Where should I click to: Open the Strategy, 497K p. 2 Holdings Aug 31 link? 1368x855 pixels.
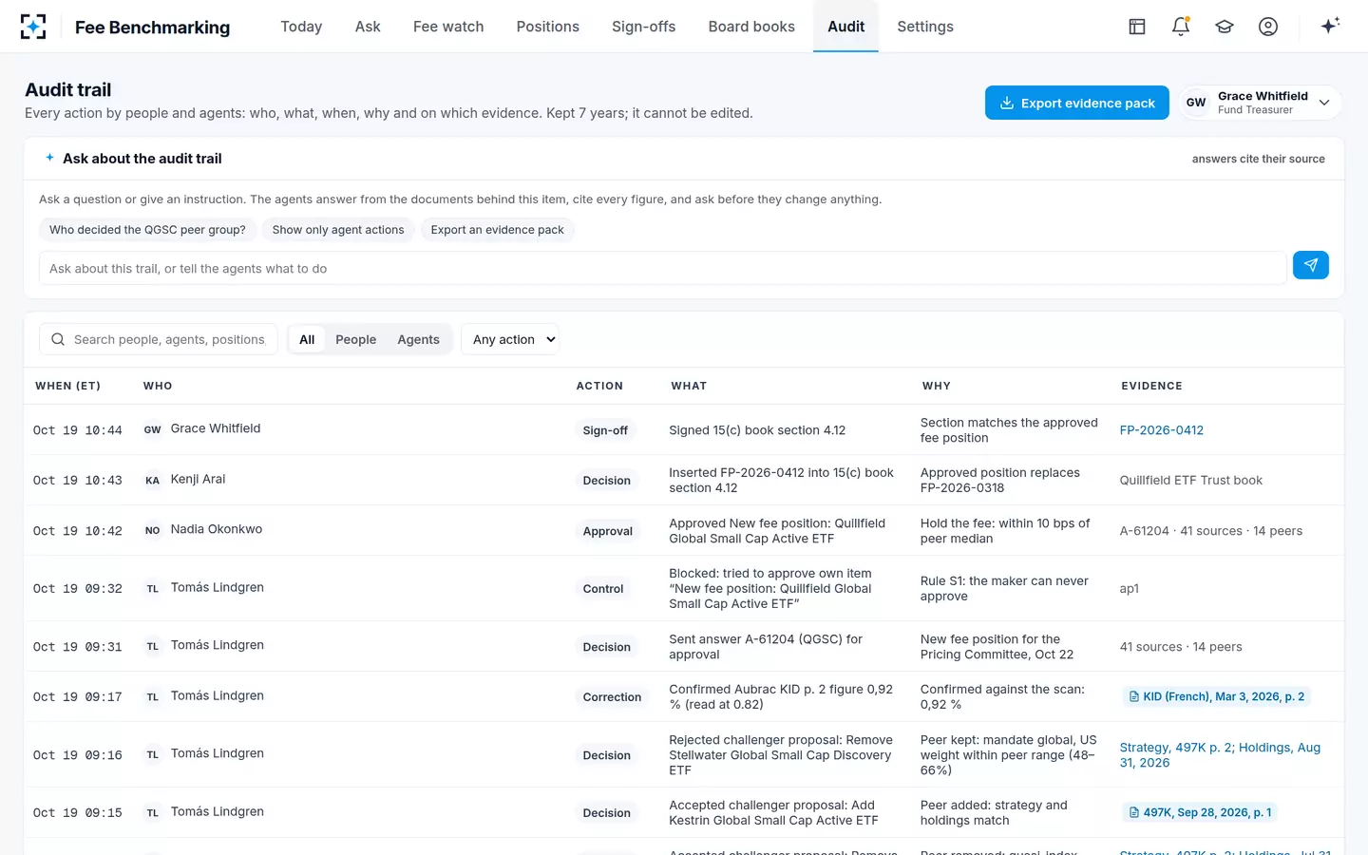(1220, 755)
